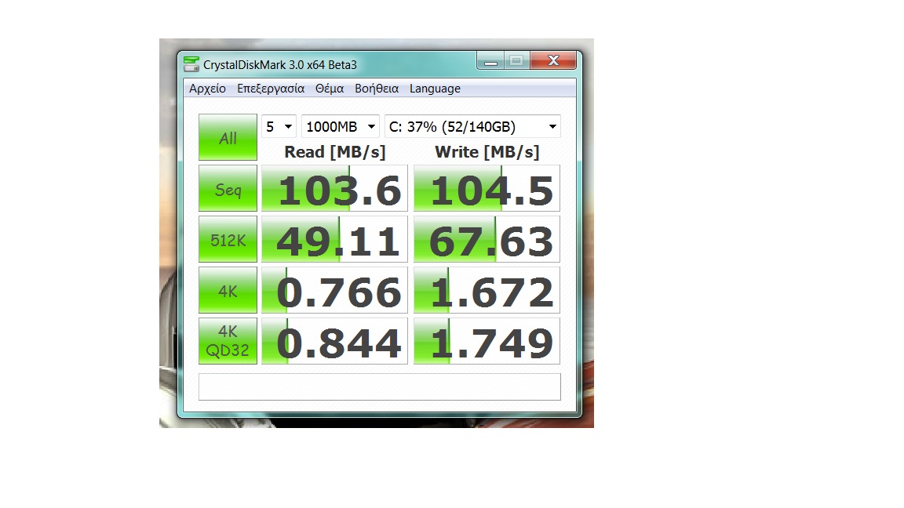Click the 4K QD32 write result 1.749
Screen dimensions: 904x508
pos(487,341)
